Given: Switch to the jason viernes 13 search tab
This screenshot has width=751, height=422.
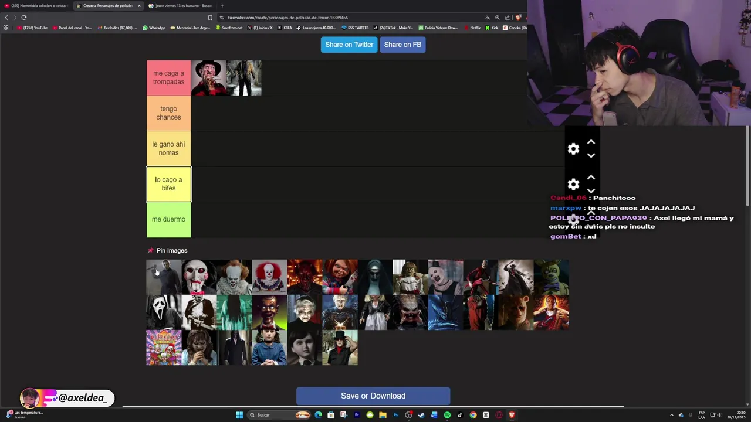Looking at the screenshot, I should 181,6.
